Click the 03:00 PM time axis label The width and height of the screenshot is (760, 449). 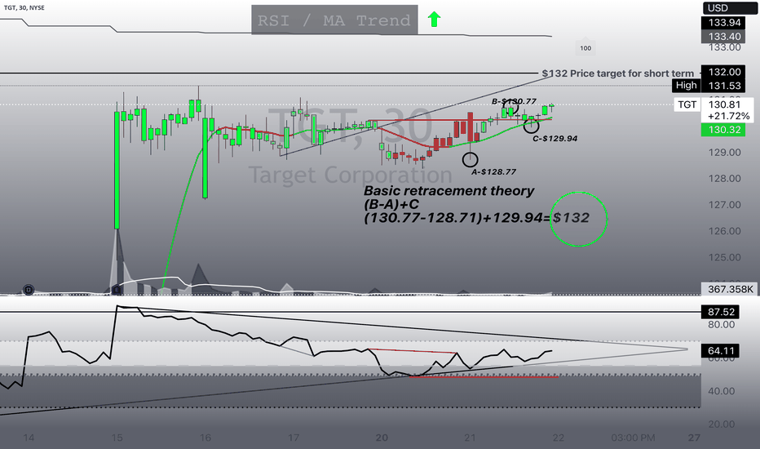pos(633,438)
